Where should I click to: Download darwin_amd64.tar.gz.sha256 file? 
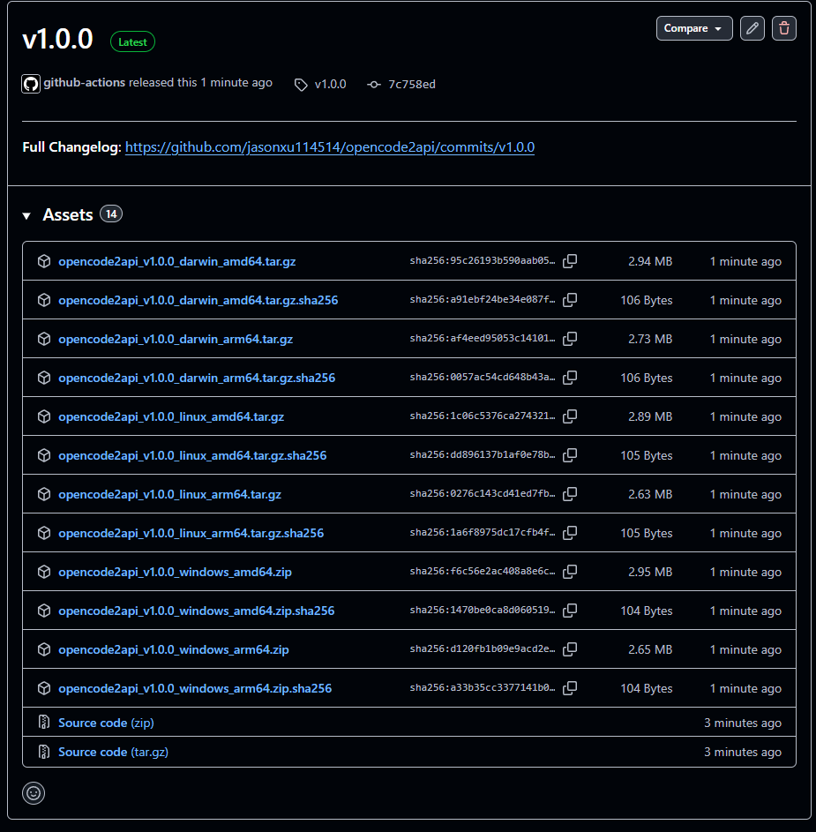(x=198, y=300)
